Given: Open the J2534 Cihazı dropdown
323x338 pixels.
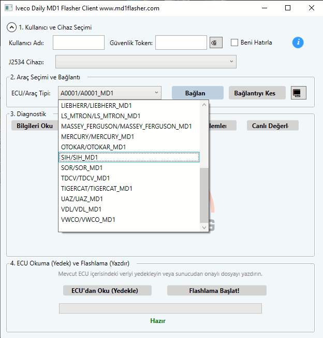Looking at the screenshot, I should (x=146, y=62).
